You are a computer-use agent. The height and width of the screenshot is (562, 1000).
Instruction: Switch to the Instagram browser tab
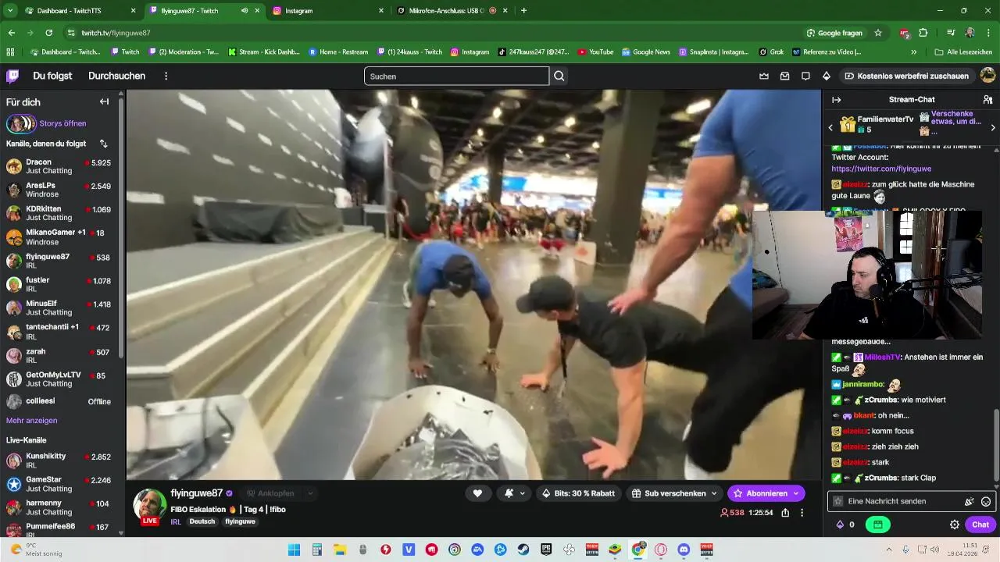pyautogui.click(x=328, y=11)
